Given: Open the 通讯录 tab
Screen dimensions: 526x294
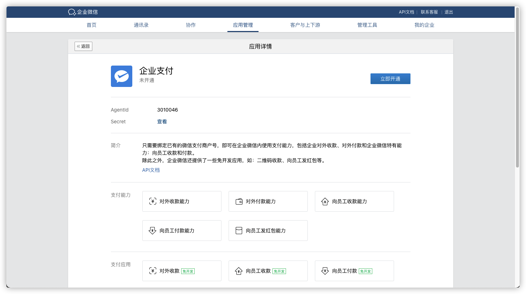Looking at the screenshot, I should click(141, 25).
